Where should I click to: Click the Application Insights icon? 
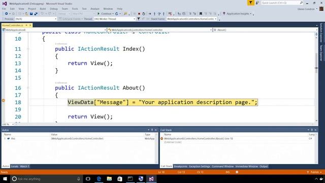pos(224,14)
